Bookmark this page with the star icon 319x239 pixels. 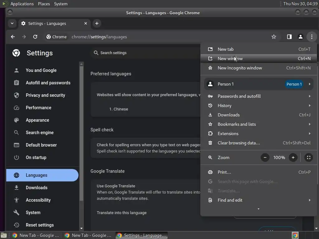coord(274,37)
